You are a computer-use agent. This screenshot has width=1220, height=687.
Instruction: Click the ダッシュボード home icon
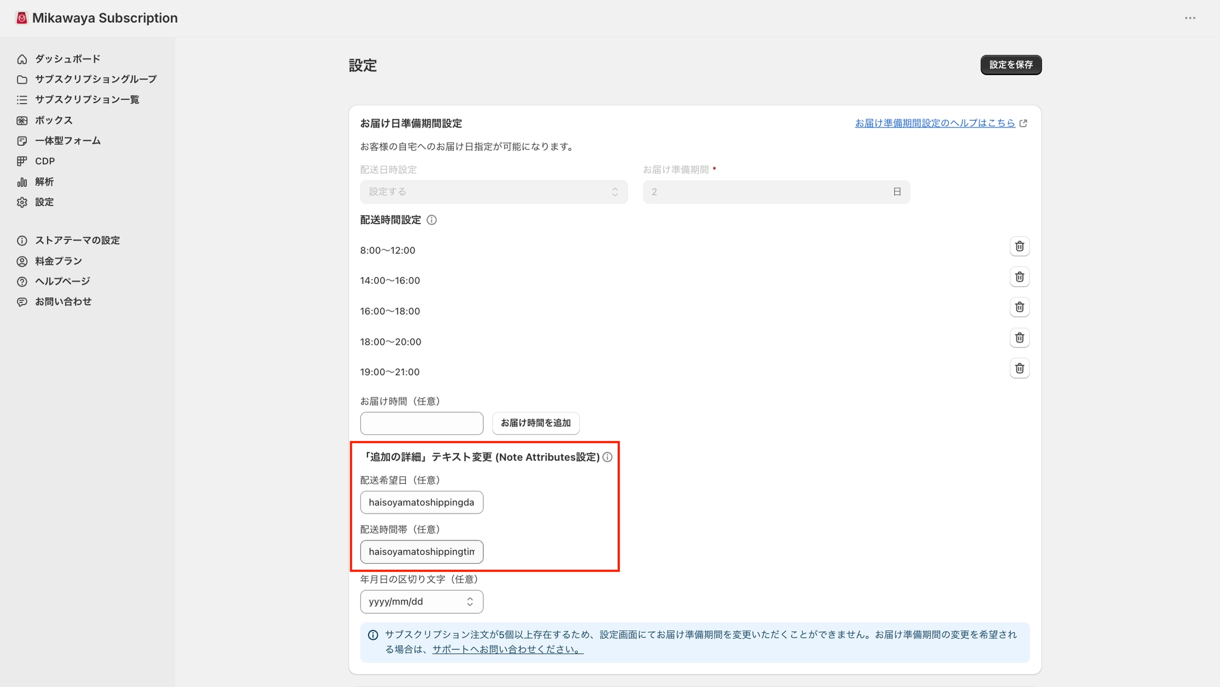[22, 59]
